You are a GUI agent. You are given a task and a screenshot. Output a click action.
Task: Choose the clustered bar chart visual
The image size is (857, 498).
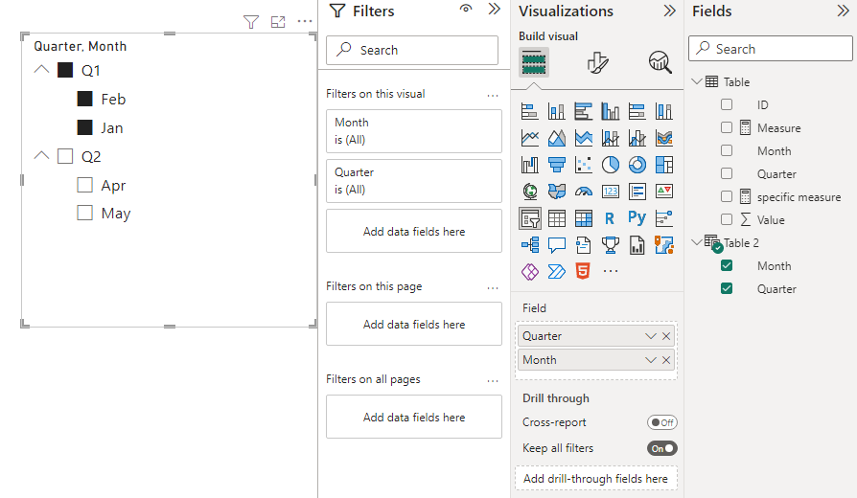pyautogui.click(x=583, y=111)
